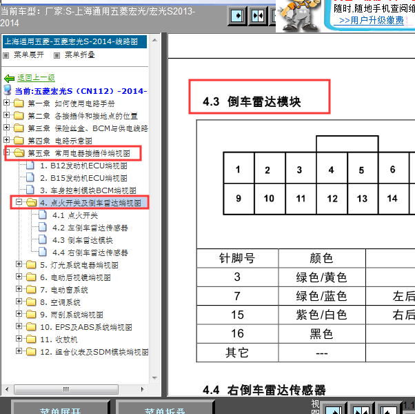Expand the 5. 灯光系统电器端视图 folder

19,264
